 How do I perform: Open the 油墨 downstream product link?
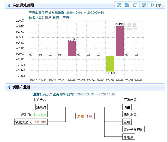tap(127, 107)
